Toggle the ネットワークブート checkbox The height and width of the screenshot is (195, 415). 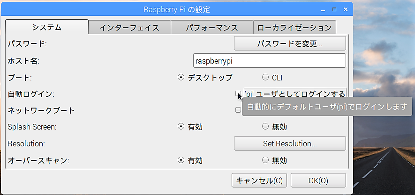click(238, 110)
